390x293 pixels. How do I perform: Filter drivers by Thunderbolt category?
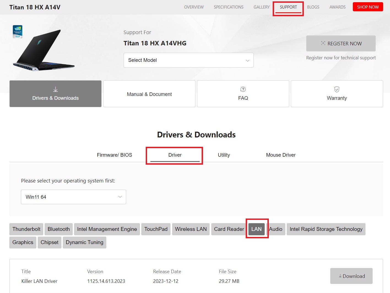click(26, 229)
